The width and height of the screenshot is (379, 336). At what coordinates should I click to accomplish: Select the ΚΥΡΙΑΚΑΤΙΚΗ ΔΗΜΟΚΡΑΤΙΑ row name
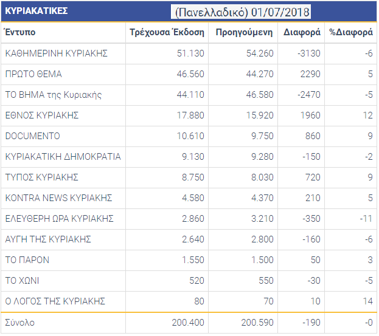coord(63,157)
